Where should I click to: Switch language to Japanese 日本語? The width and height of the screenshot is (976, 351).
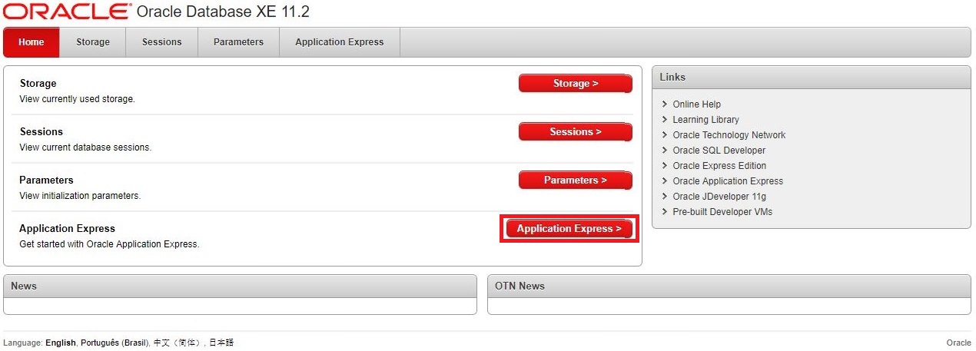coord(221,343)
